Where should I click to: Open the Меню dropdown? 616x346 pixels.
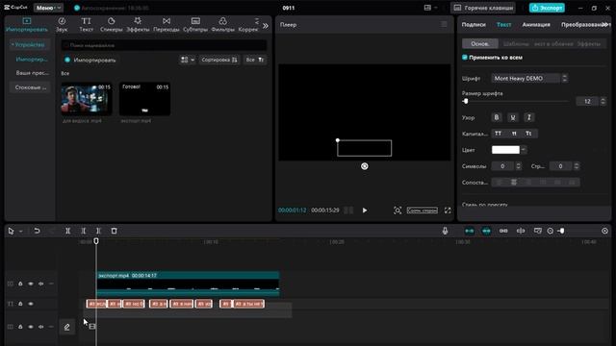point(48,8)
